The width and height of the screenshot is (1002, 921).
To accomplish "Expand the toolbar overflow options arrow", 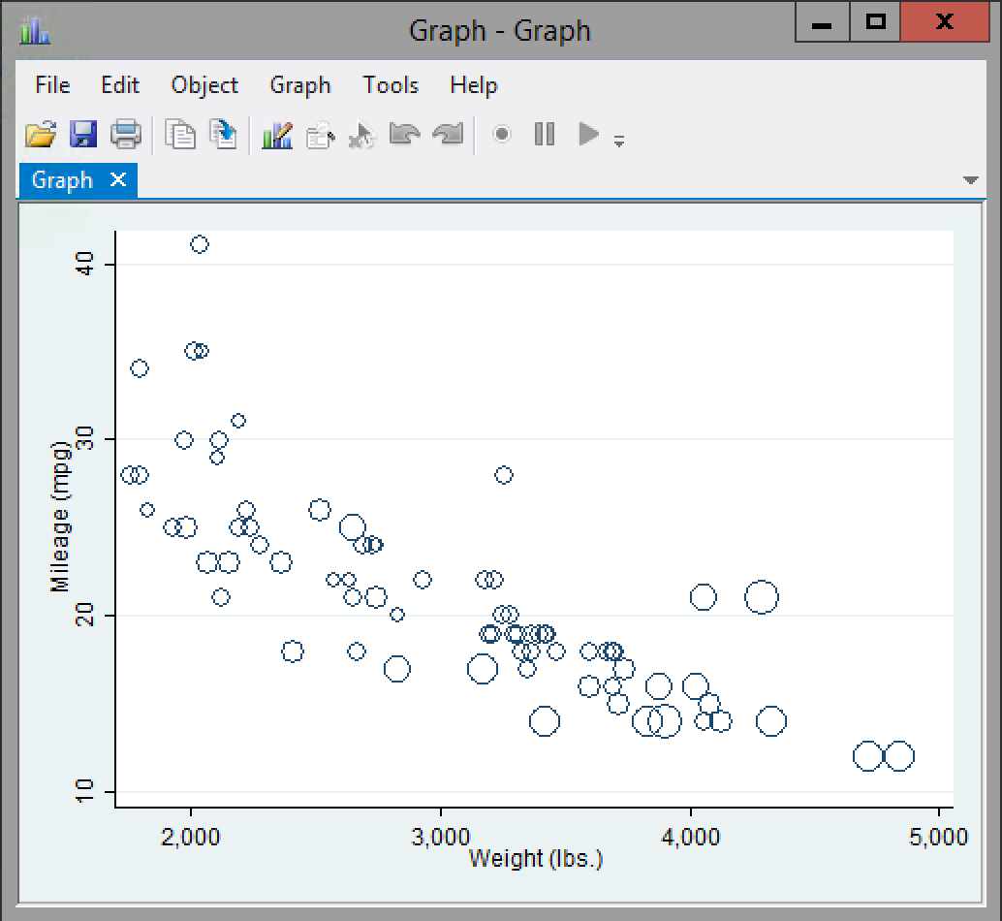I will click(x=618, y=141).
